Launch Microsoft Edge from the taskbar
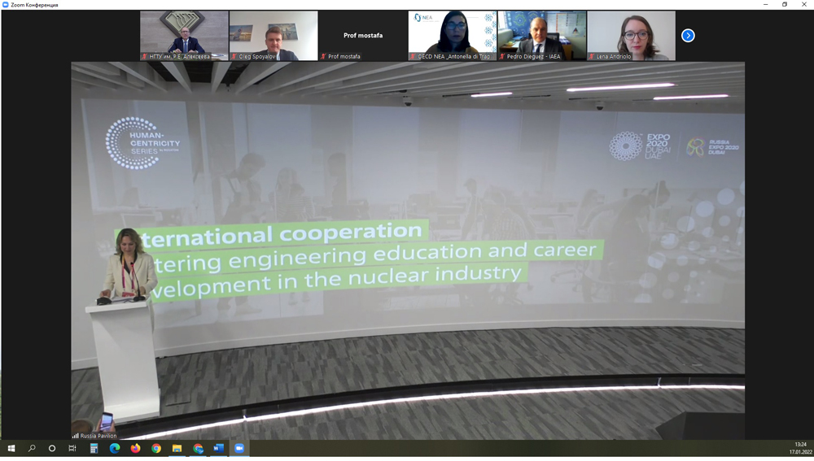This screenshot has width=814, height=461. coord(115,448)
